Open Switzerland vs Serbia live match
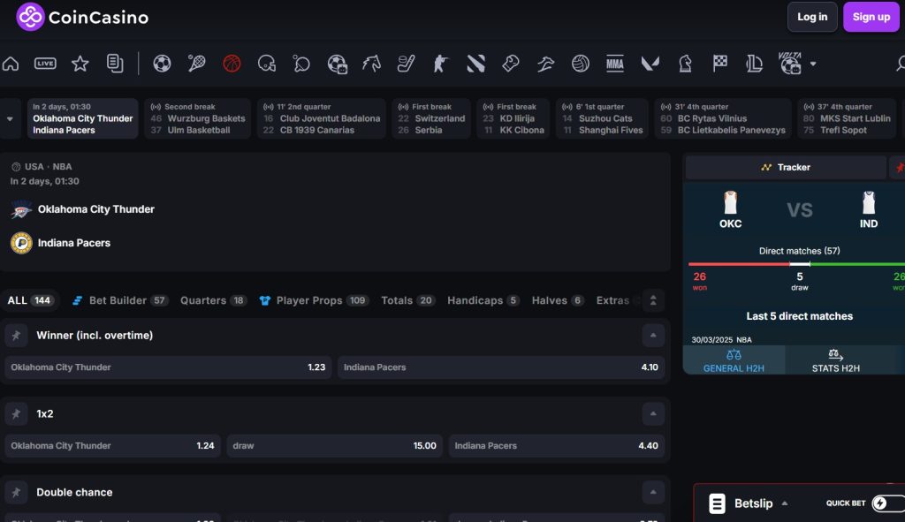 pyautogui.click(x=431, y=119)
